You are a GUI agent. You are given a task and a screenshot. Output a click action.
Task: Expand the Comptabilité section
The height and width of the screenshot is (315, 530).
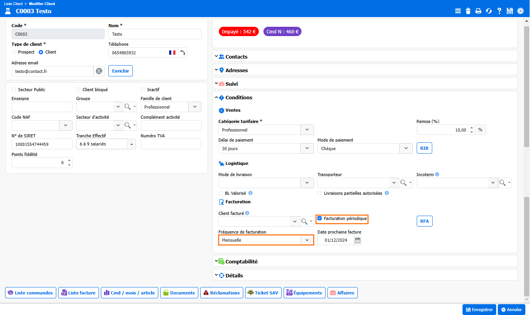point(241,262)
